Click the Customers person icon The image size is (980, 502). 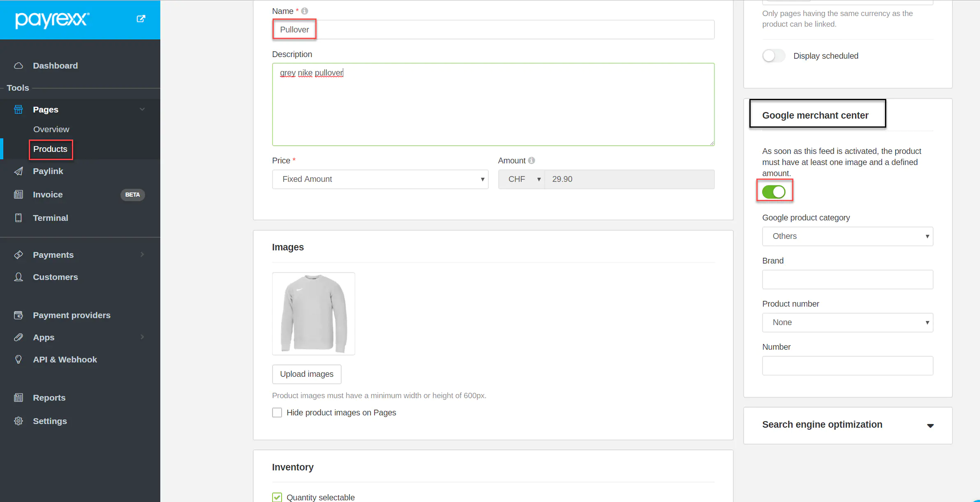tap(18, 277)
